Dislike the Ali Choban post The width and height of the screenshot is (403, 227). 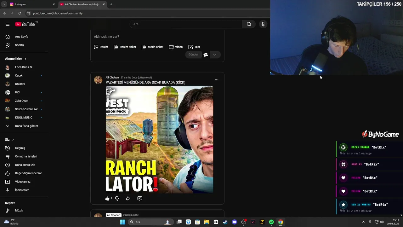pos(117,199)
